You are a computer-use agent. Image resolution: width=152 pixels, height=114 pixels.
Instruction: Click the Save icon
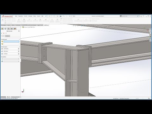57,16
